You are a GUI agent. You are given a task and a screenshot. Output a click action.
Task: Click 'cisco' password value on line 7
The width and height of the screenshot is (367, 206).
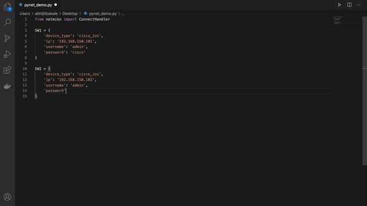(78, 52)
